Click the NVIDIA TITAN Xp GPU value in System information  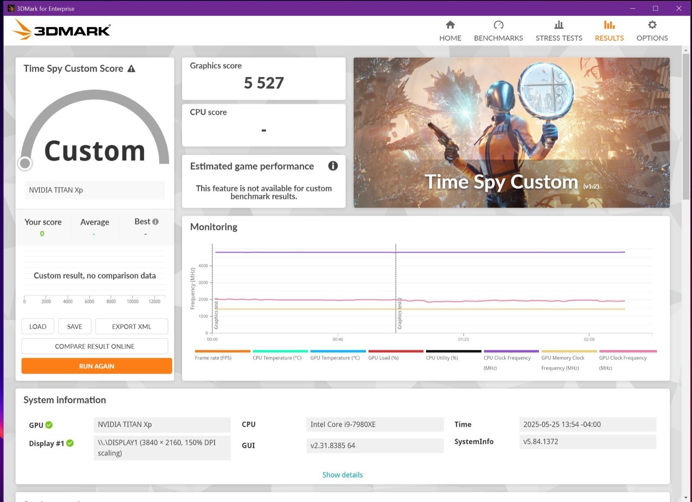162,424
